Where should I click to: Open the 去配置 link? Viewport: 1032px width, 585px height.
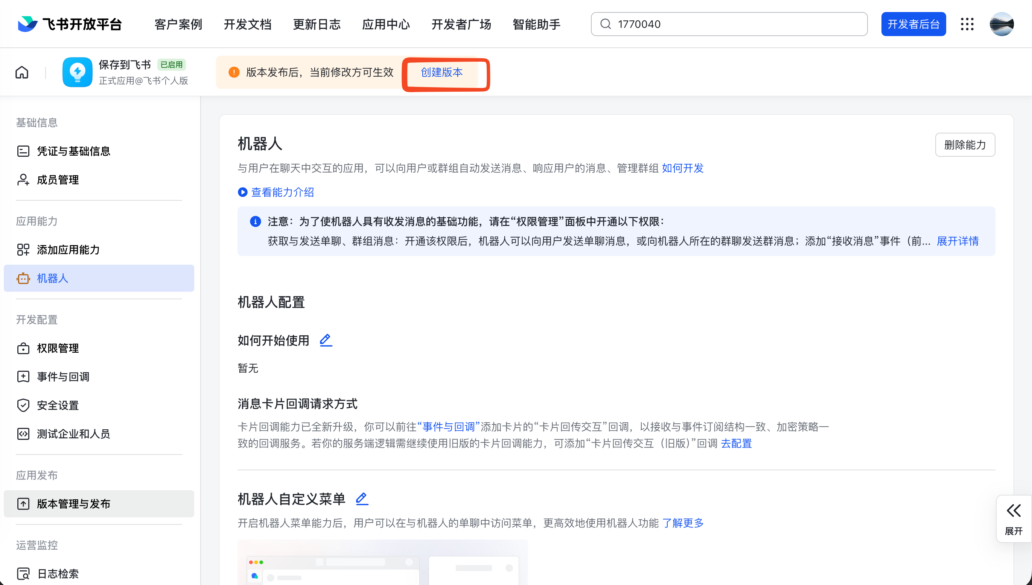(736, 443)
